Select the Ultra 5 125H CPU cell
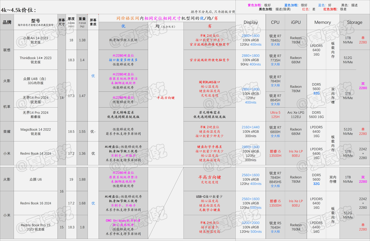Image resolution: width=370 pixels, height=241 pixels. coord(275,115)
